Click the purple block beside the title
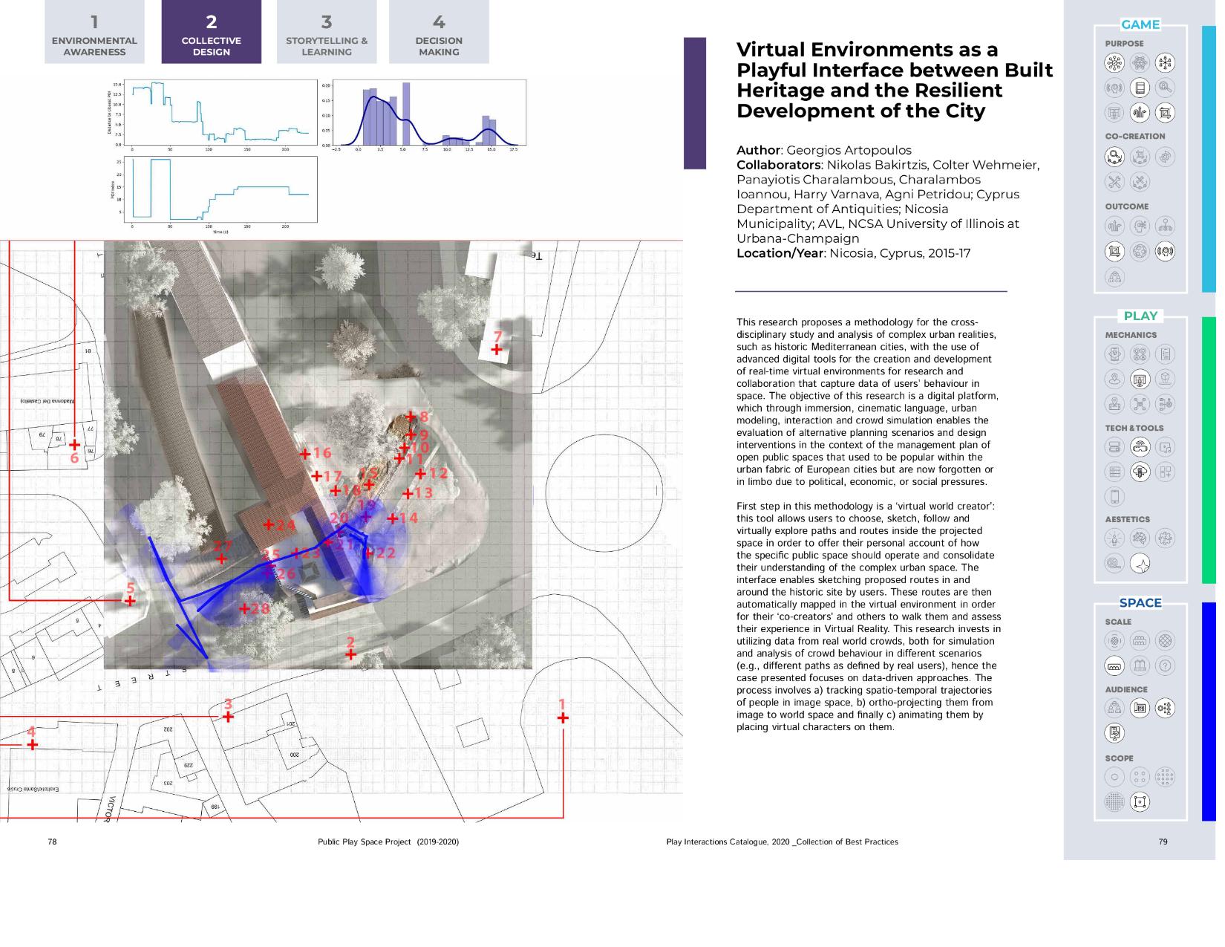Screen dimensions: 1225x947 pos(695,103)
